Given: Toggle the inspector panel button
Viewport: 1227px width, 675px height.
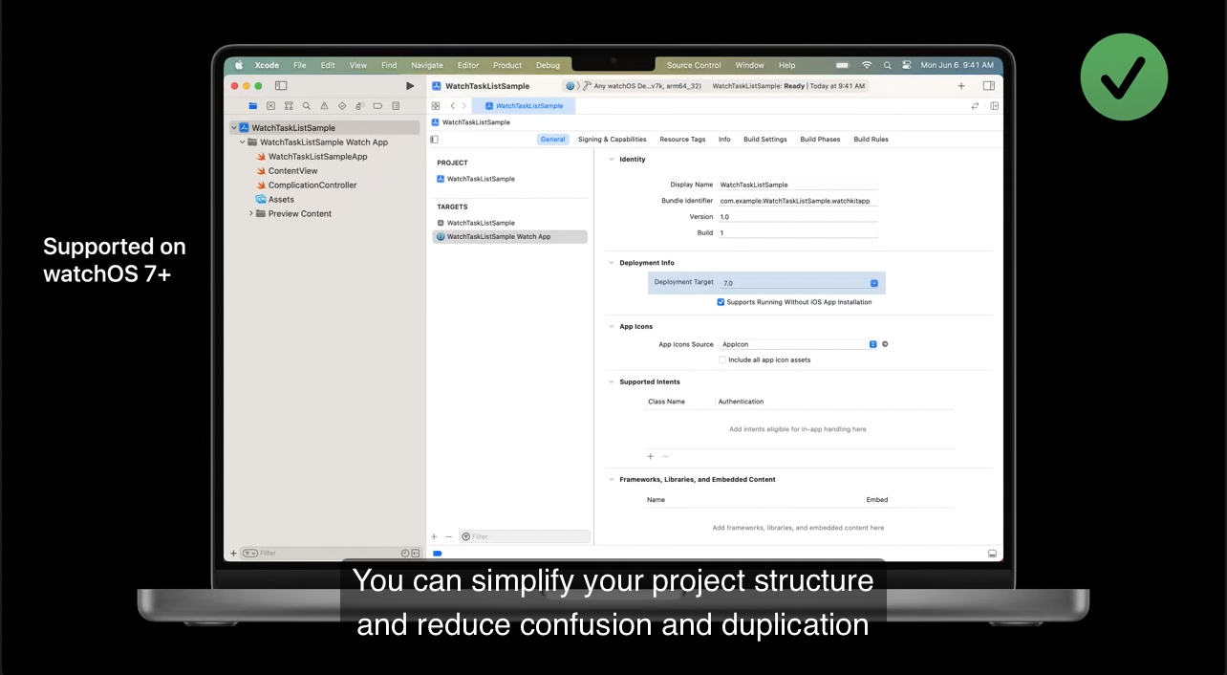Looking at the screenshot, I should [989, 86].
